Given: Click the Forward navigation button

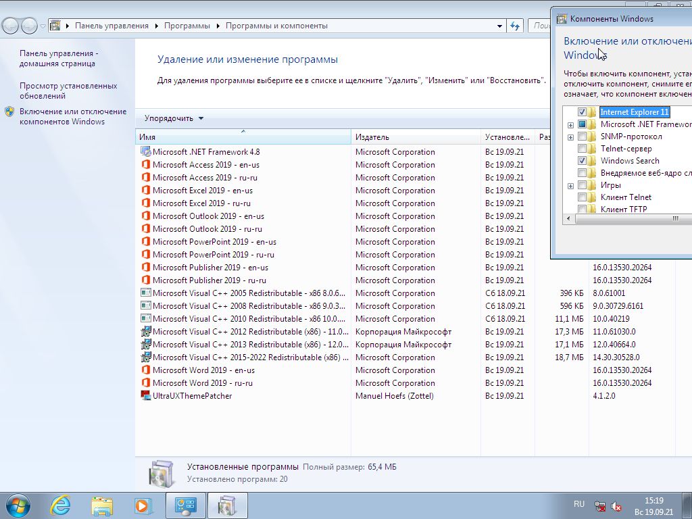Looking at the screenshot, I should [29, 26].
